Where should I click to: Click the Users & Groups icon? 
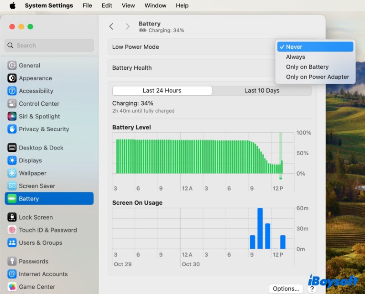pyautogui.click(x=12, y=242)
